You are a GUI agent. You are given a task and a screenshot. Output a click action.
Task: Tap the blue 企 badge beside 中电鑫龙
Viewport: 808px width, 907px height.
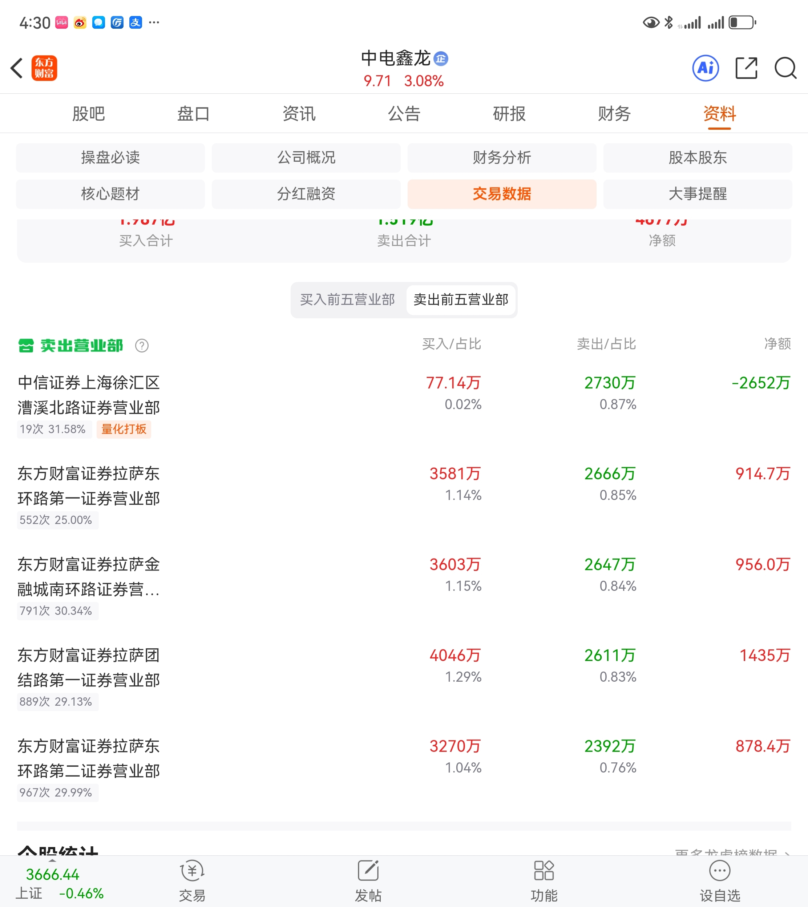click(x=441, y=59)
